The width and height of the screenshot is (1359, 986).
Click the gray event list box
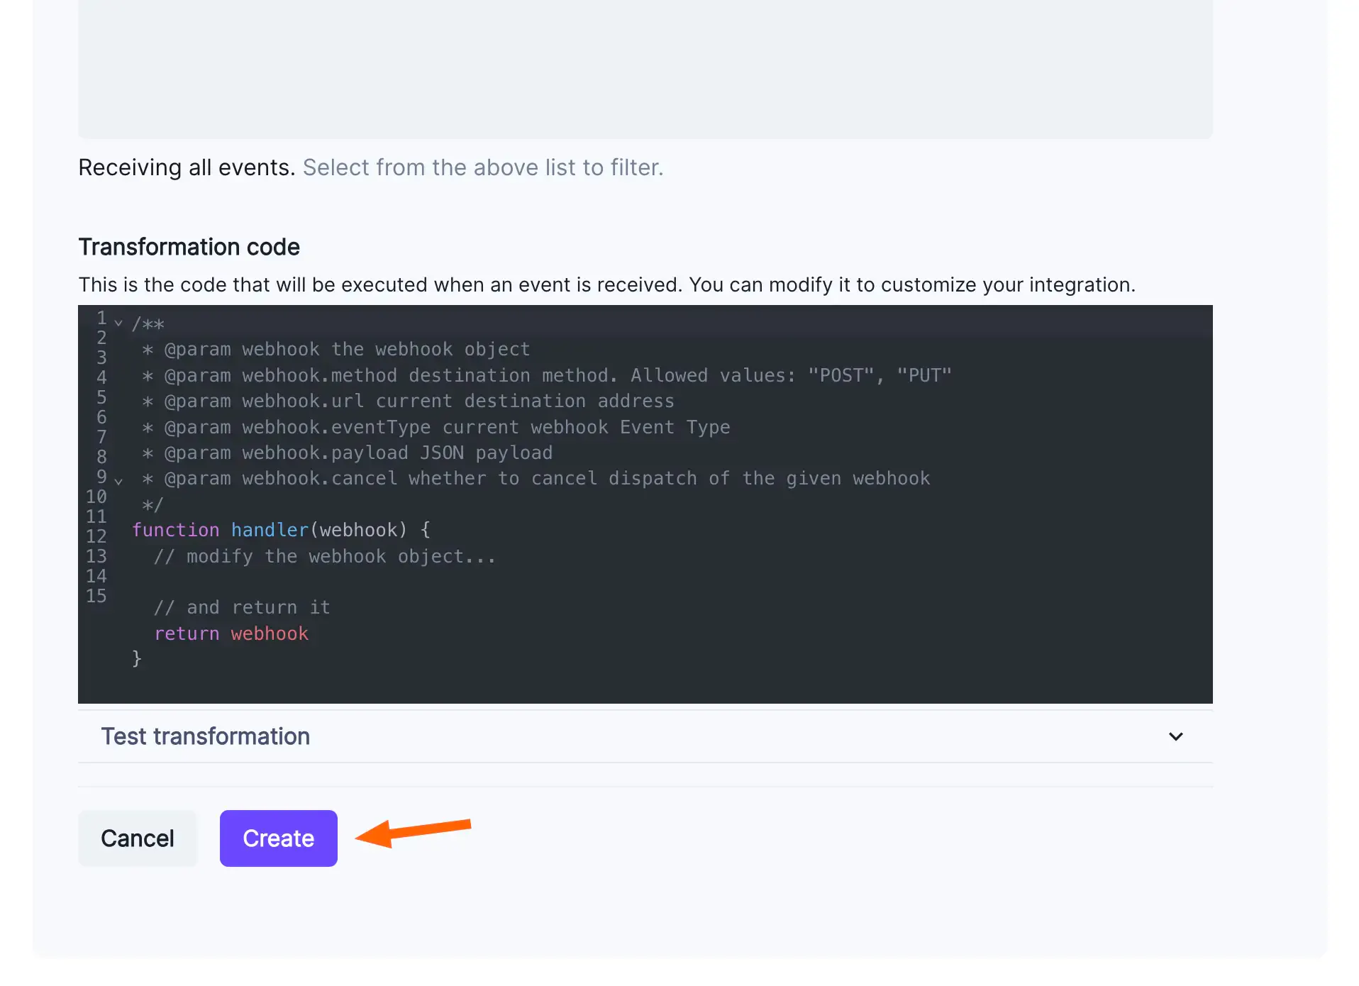pos(645,69)
